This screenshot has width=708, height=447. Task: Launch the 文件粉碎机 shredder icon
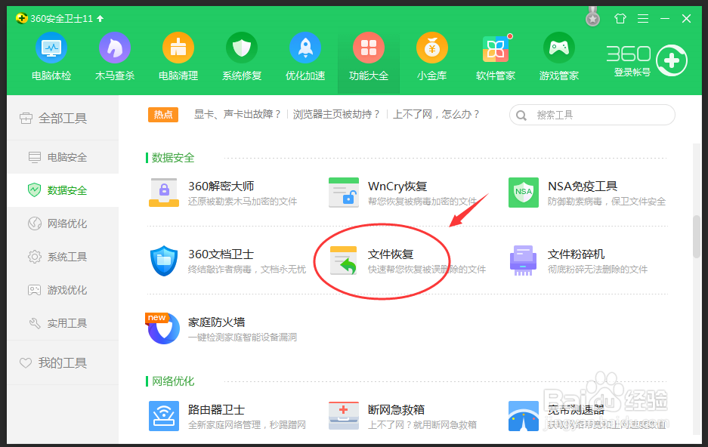pyautogui.click(x=524, y=260)
